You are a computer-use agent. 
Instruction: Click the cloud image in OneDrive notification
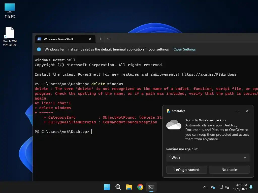[x=174, y=125]
